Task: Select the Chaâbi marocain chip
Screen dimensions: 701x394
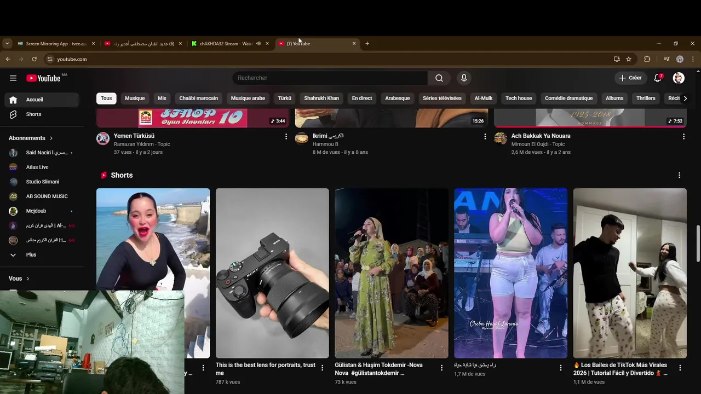Action: tap(199, 99)
